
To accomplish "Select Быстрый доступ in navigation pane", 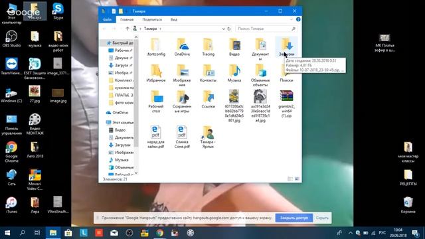I will (120, 42).
